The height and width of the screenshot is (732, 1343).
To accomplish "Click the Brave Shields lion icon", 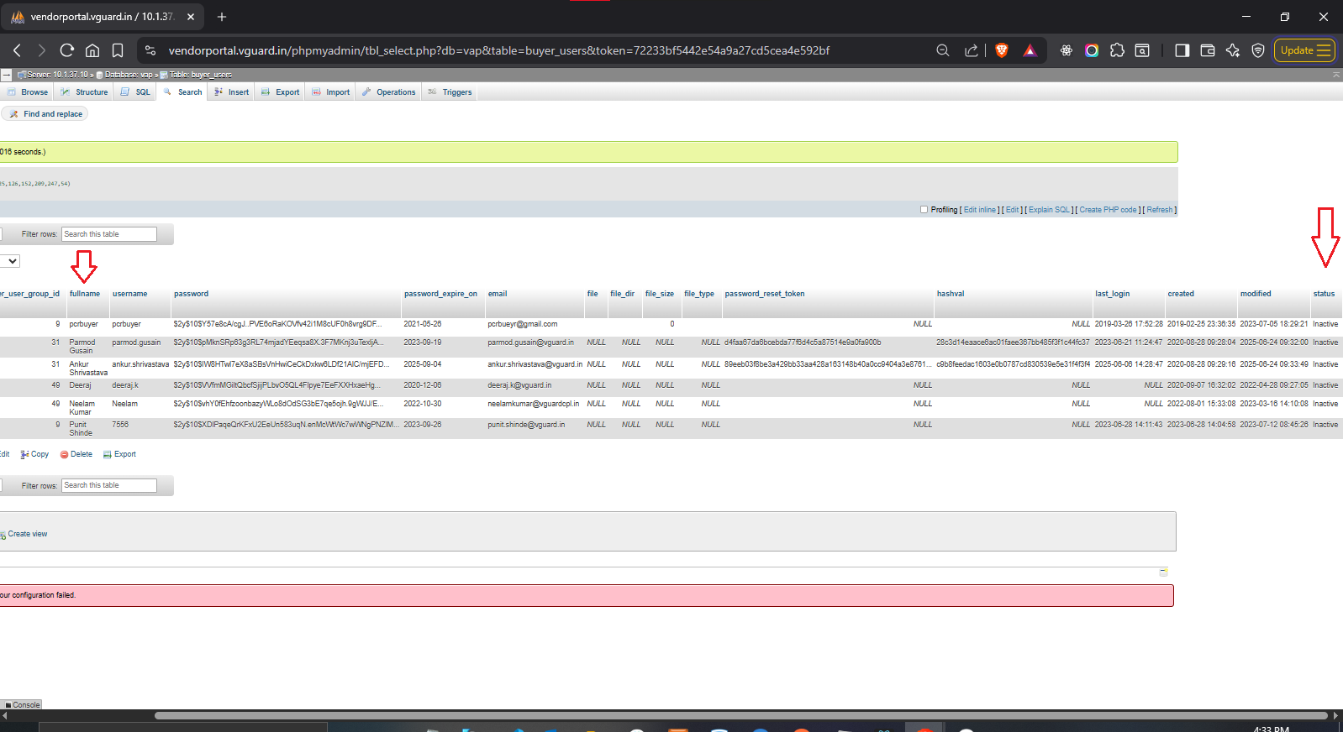I will pyautogui.click(x=1001, y=50).
